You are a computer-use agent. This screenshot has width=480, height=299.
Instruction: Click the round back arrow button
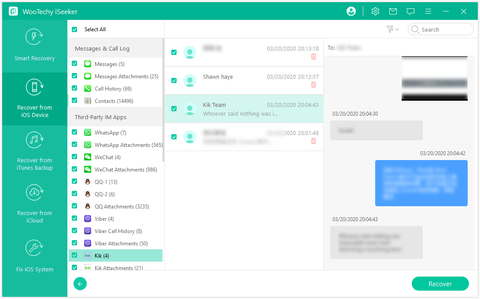coord(80,284)
